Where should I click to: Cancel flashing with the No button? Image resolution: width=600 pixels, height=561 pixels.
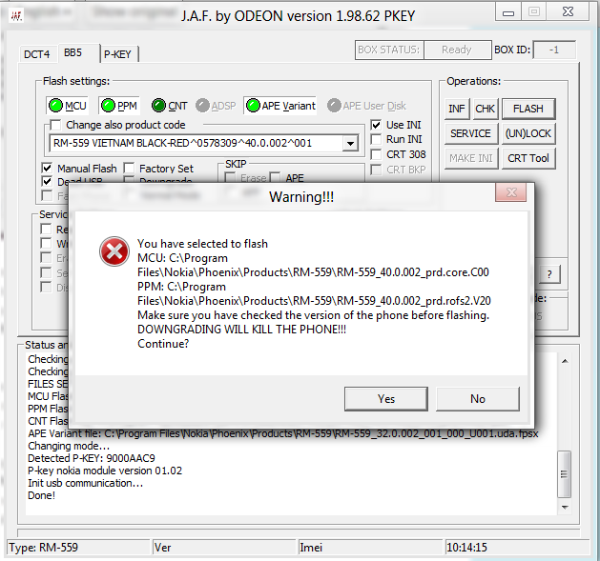[478, 399]
